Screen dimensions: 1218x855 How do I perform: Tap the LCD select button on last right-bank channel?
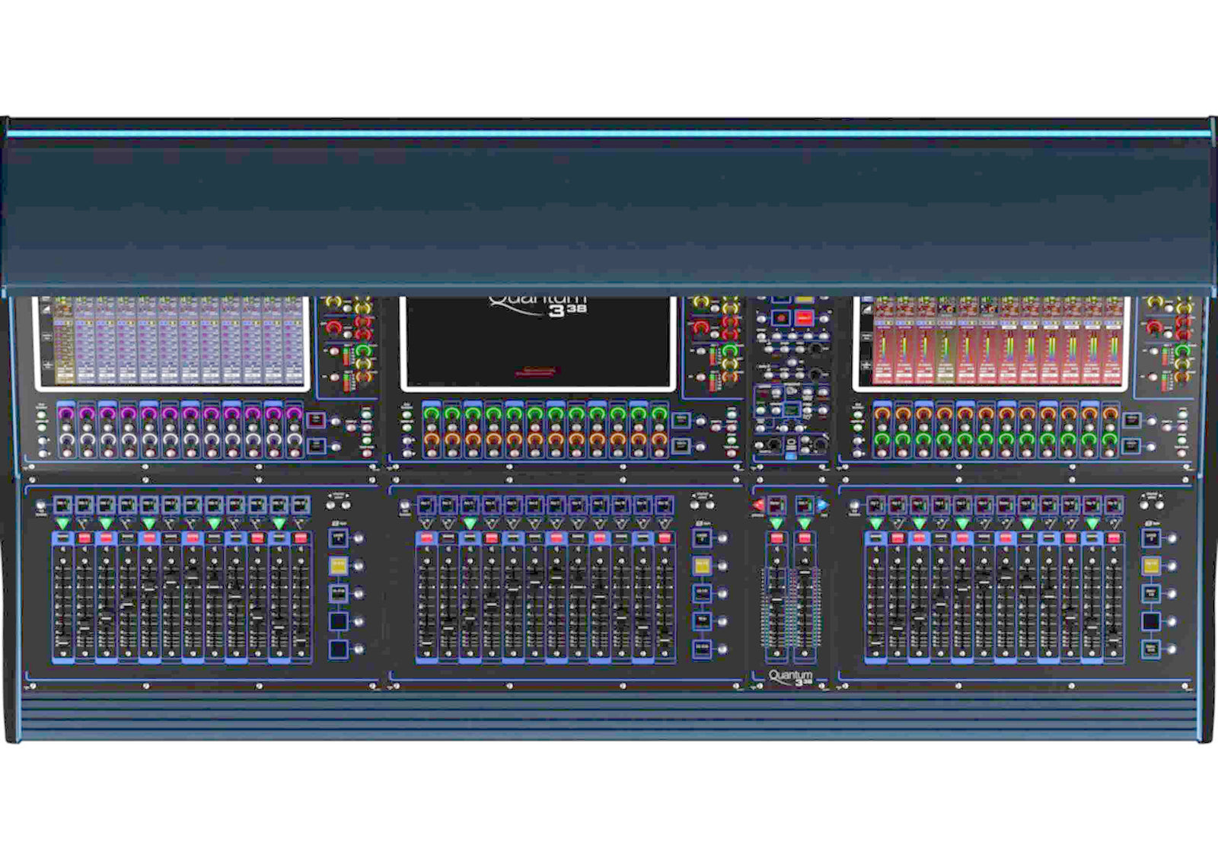coord(1114,505)
